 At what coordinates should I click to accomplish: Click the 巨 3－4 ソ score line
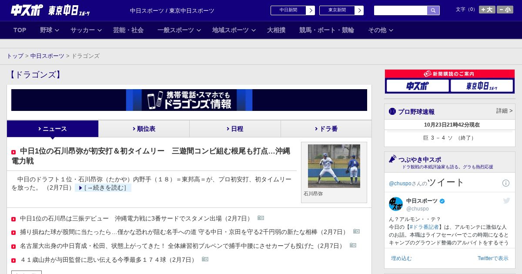[x=449, y=138]
